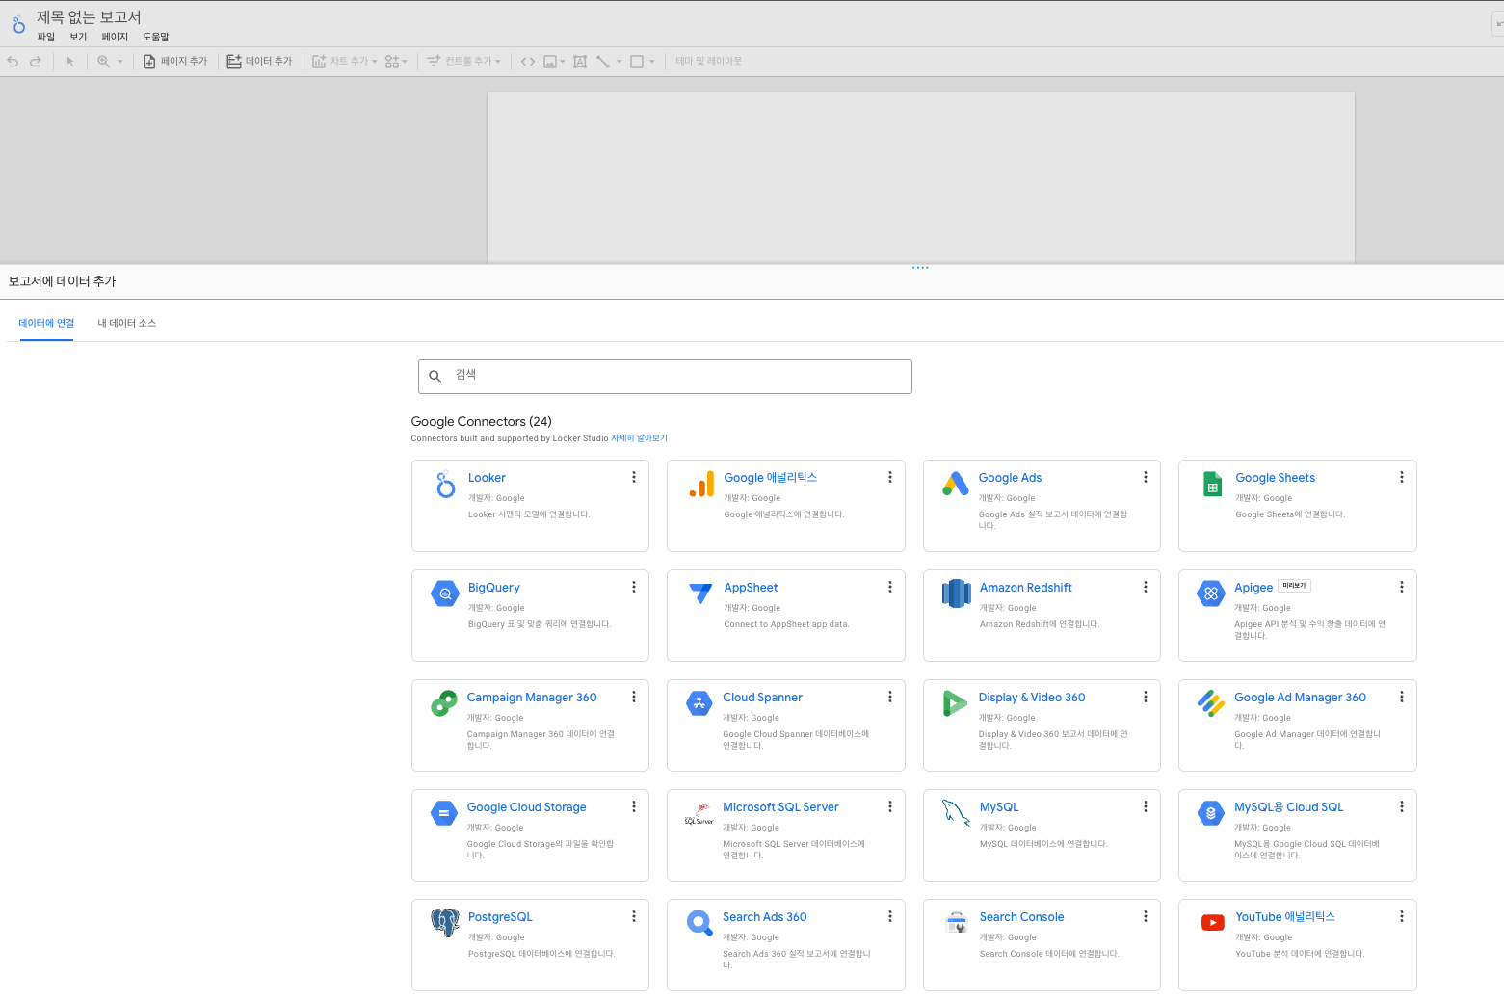
Task: Select the PostgreSQL elephant icon
Action: pos(445,923)
